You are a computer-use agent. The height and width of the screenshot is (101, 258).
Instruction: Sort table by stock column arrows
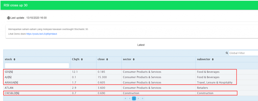(x=14, y=59)
